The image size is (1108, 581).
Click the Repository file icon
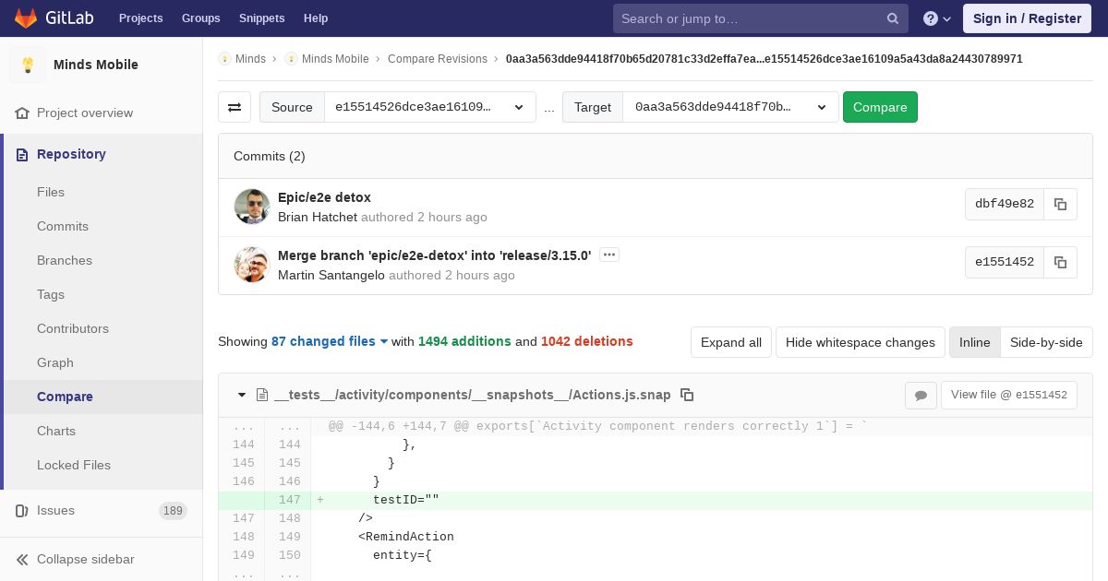tap(22, 154)
